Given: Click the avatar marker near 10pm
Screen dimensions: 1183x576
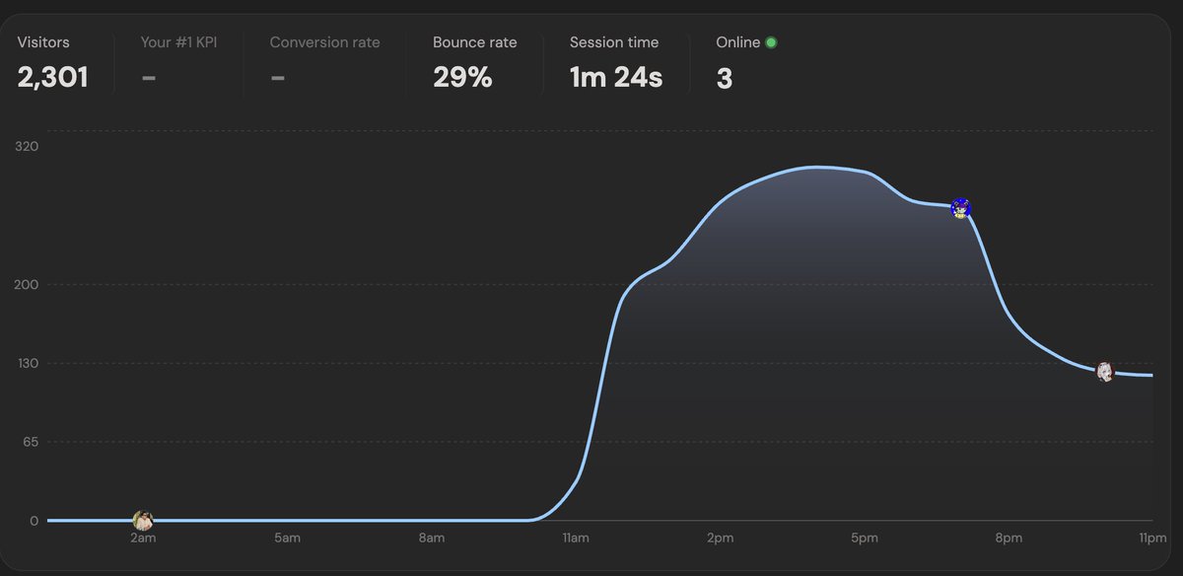Looking at the screenshot, I should point(1105,372).
